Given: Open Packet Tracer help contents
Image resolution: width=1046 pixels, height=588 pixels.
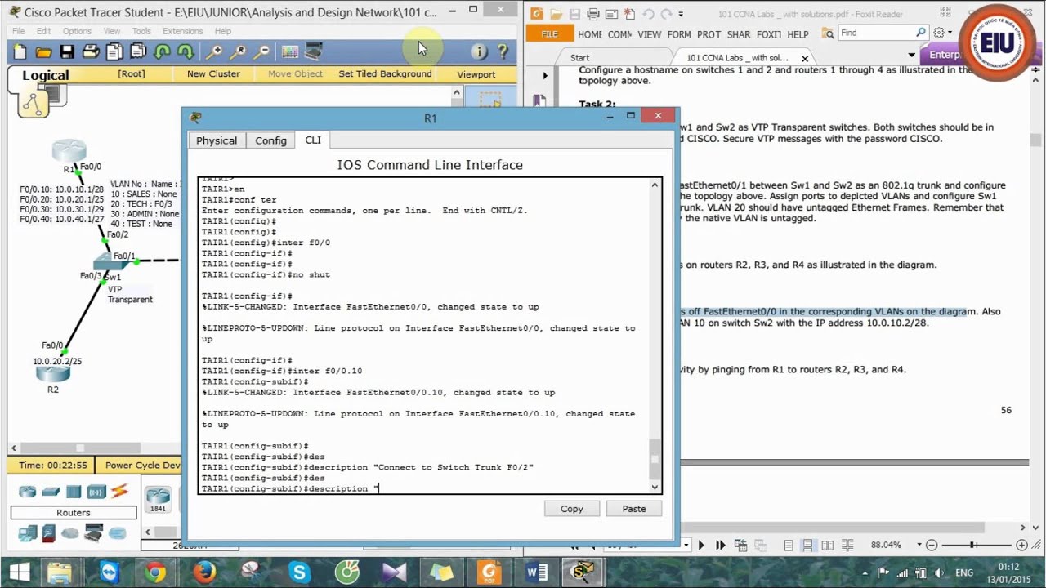Looking at the screenshot, I should pos(503,52).
